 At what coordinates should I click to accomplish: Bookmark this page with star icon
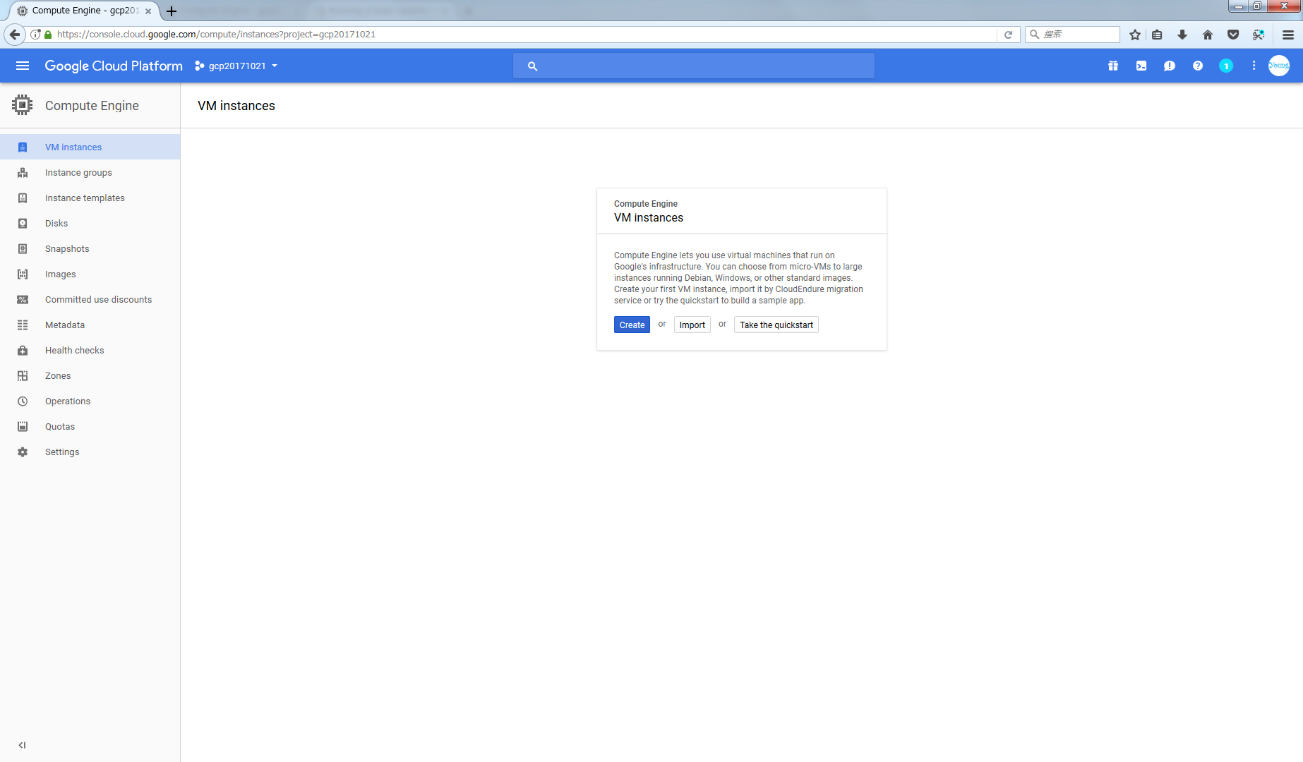tap(1135, 34)
